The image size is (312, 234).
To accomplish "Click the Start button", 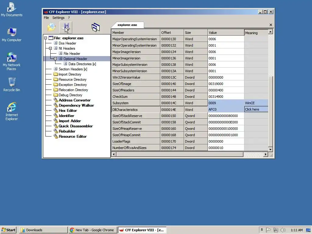I will pyautogui.click(x=8, y=230).
